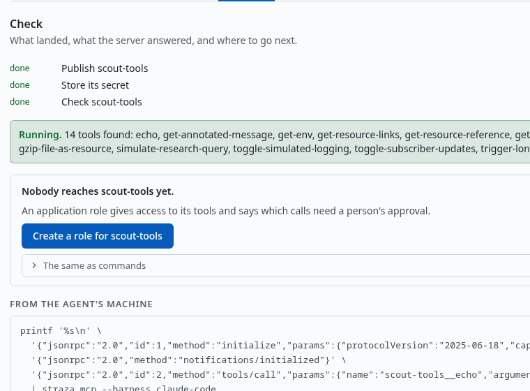Click the tools/call JSON line

pyautogui.click(x=281, y=375)
